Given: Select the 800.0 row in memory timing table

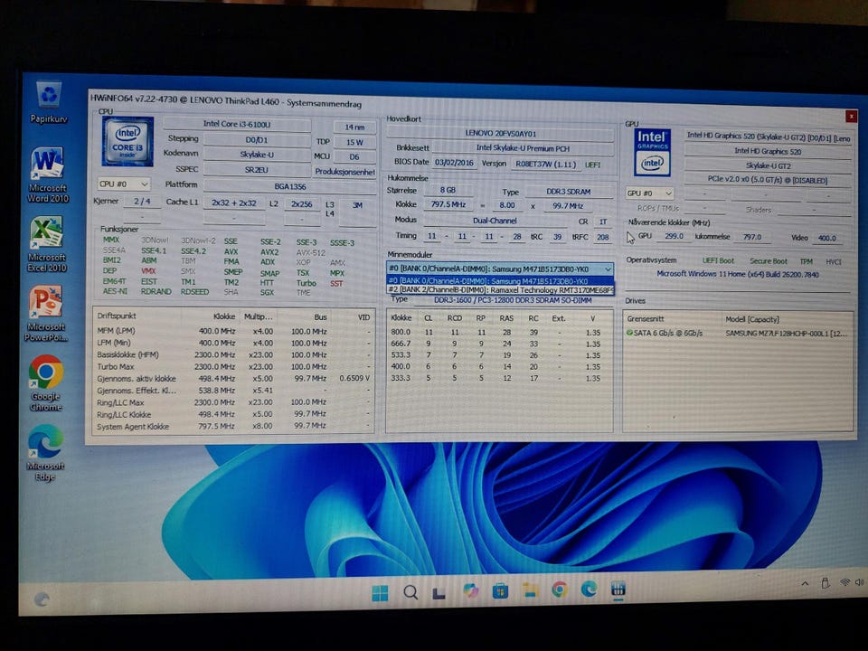Looking at the screenshot, I should (499, 332).
